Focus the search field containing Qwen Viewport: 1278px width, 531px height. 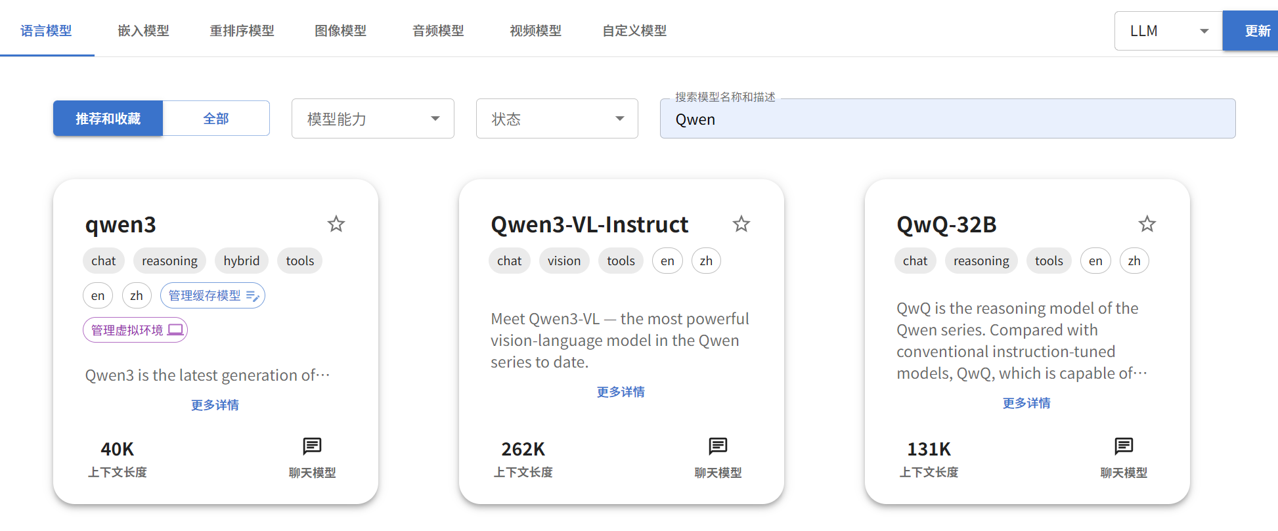click(x=948, y=119)
